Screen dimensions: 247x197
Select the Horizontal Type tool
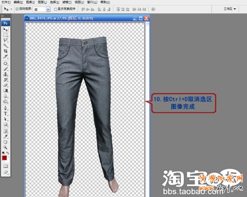[x=6, y=114]
